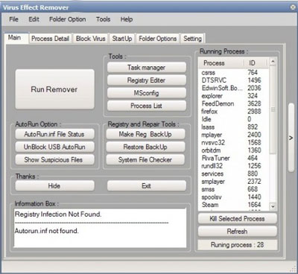Refresh the running process list

click(x=237, y=232)
